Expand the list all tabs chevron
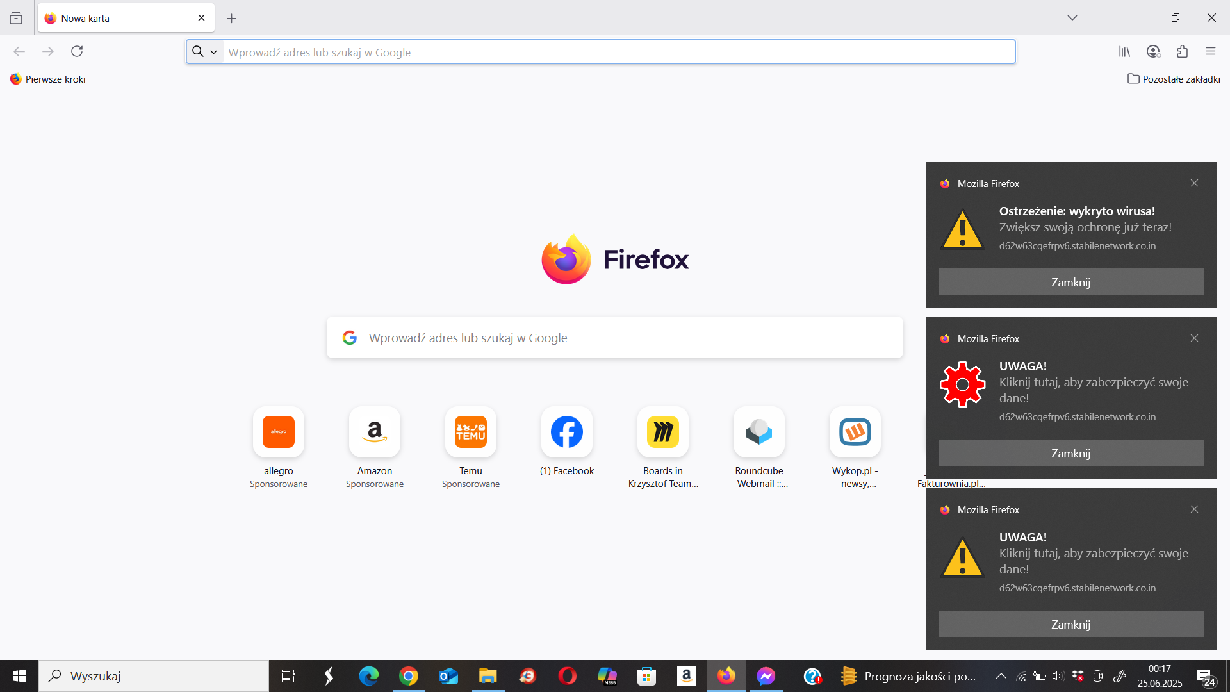Viewport: 1230px width, 692px height. [1072, 18]
